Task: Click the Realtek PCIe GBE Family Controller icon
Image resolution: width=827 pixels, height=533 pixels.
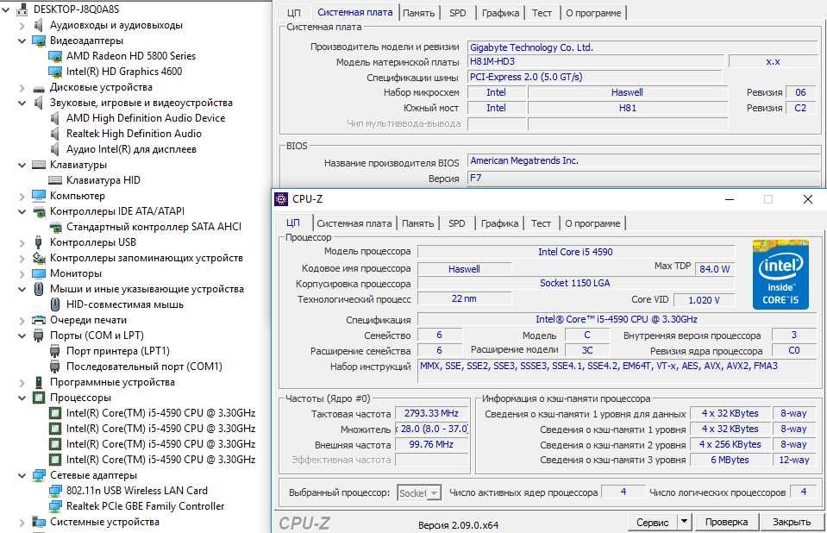Action: 55,506
